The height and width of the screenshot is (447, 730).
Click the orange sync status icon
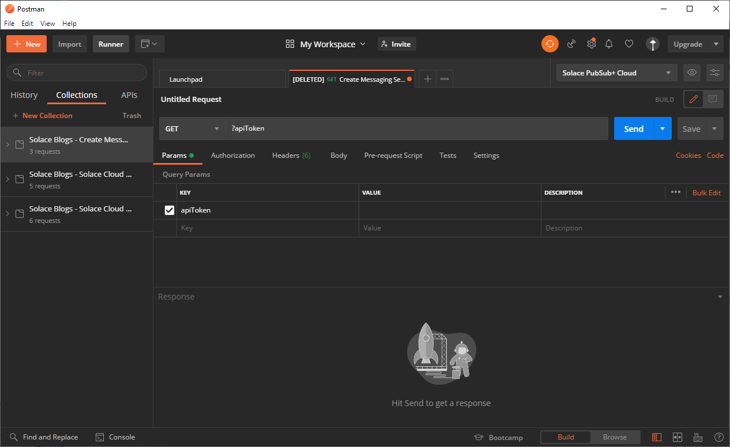click(550, 44)
